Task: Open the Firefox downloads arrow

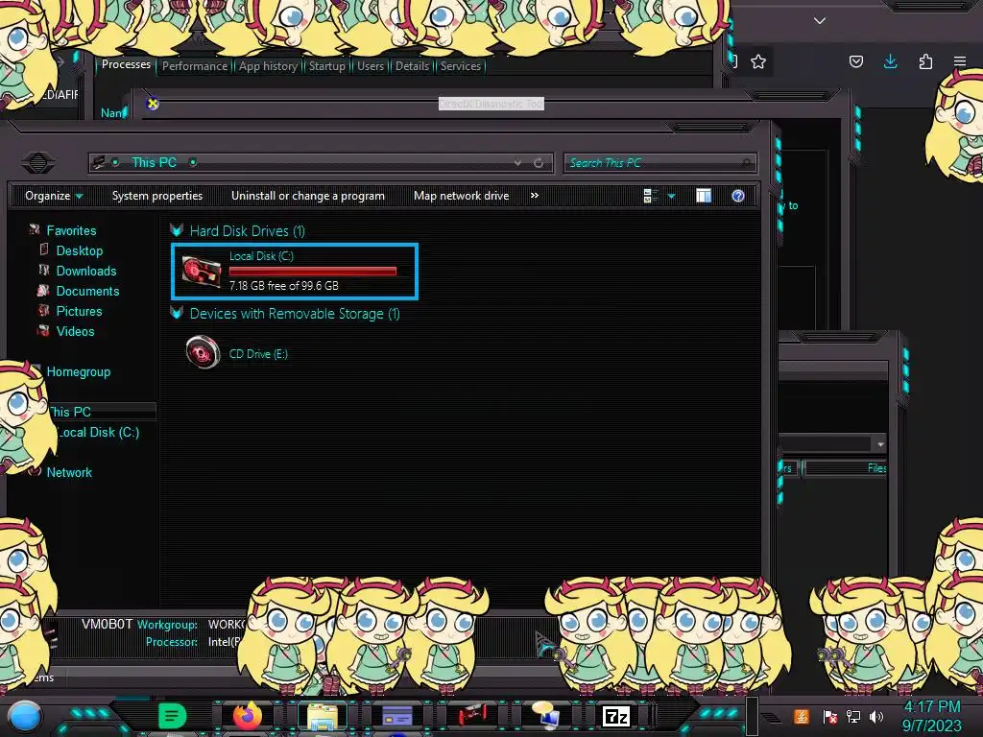Action: click(x=890, y=61)
